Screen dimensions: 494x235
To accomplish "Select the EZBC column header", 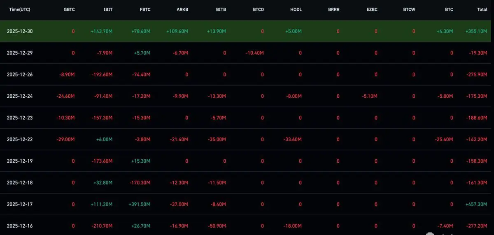I will click(372, 9).
